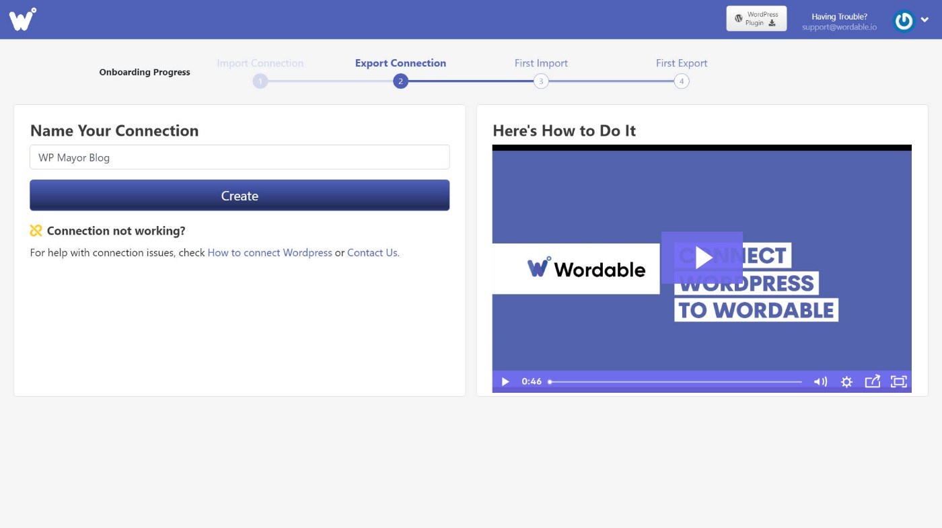
Task: Jump to step 3 First Import circle
Action: pos(541,81)
